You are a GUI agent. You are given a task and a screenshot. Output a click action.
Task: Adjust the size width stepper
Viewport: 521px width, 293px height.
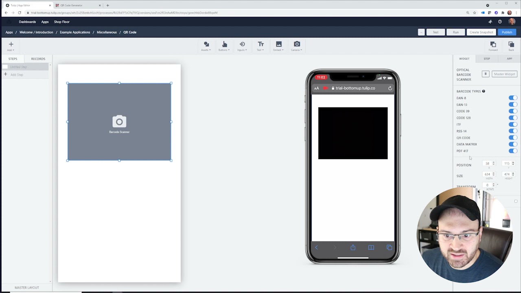[x=494, y=174]
